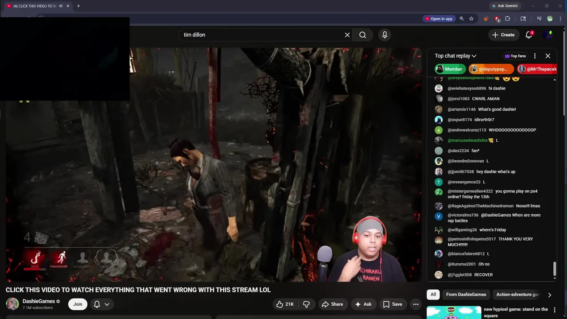Mute the tab using its speaker icon
The width and height of the screenshot is (567, 319).
61,6
